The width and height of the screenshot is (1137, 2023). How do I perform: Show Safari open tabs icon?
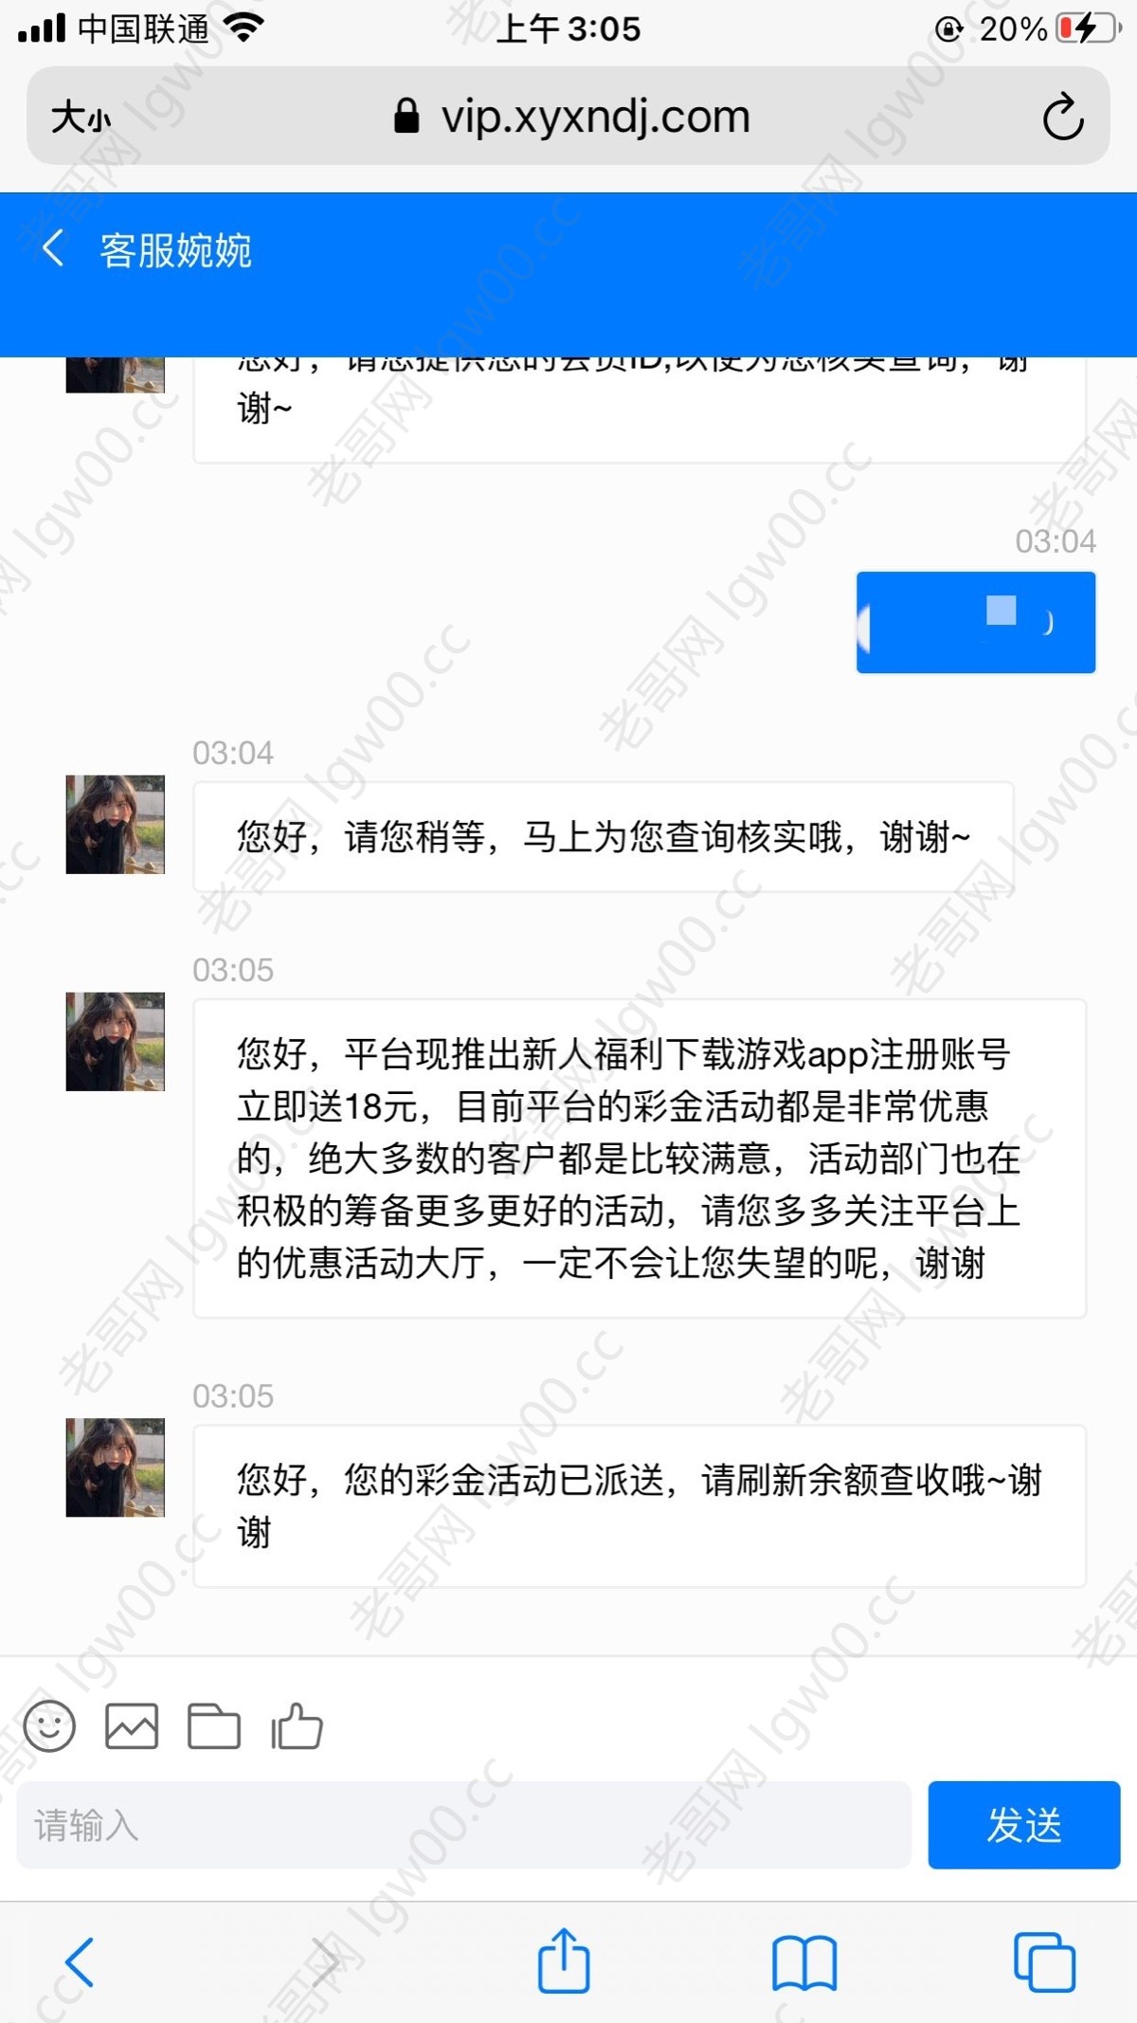coord(1044,1962)
